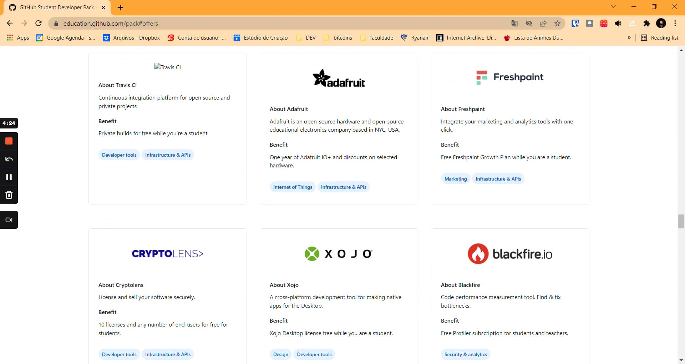This screenshot has width=685, height=364.
Task: Toggle the webcam bubble with camera icon
Action: click(x=9, y=220)
